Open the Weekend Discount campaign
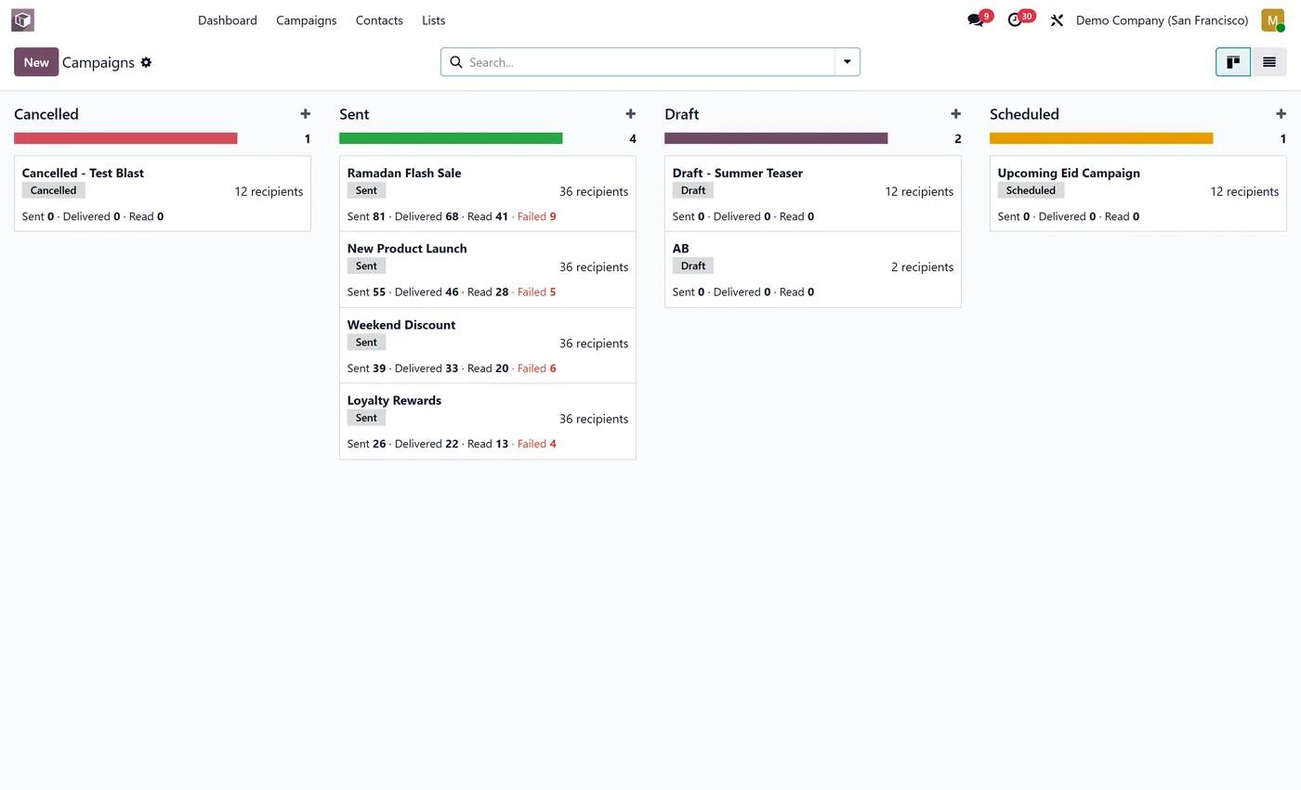Viewport: 1301px width, 790px height. tap(488, 345)
